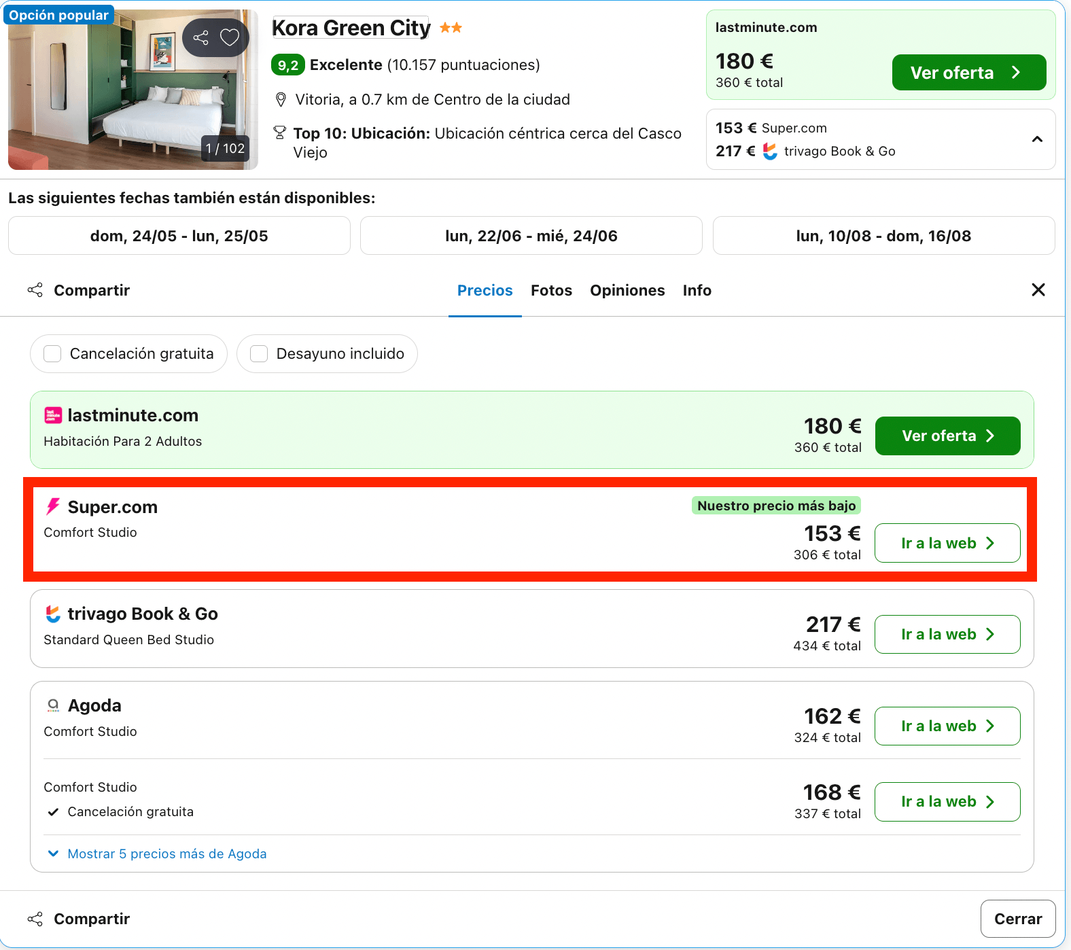Click the trophy icon beside Top 10
This screenshot has width=1071, height=950.
coord(279,133)
